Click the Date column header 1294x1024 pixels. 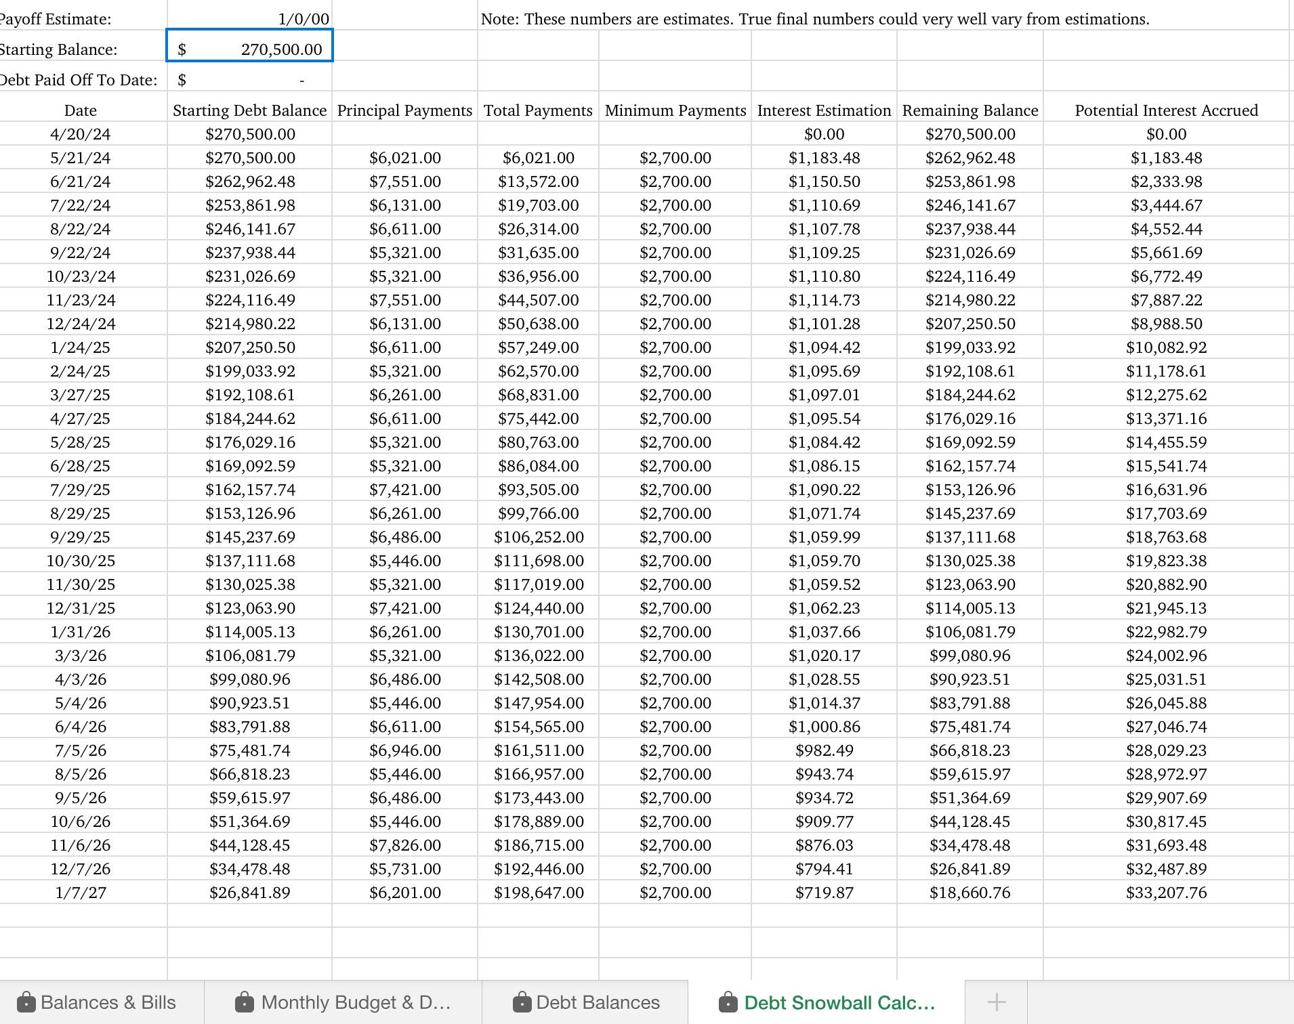coord(81,110)
